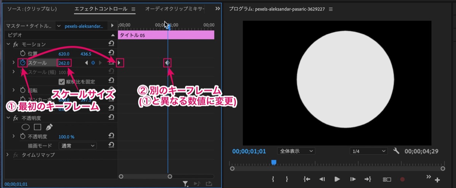Uncheck the 縦横比を固定 checkbox
The width and height of the screenshot is (456, 188).
62,81
